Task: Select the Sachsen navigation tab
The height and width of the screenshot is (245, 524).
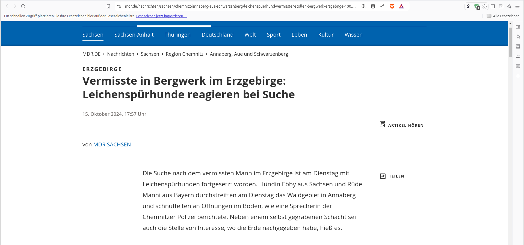Action: click(x=93, y=35)
